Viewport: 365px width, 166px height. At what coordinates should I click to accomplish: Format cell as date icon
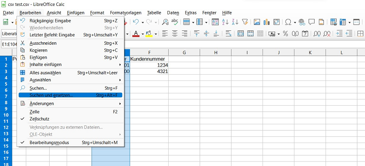(x=305, y=34)
